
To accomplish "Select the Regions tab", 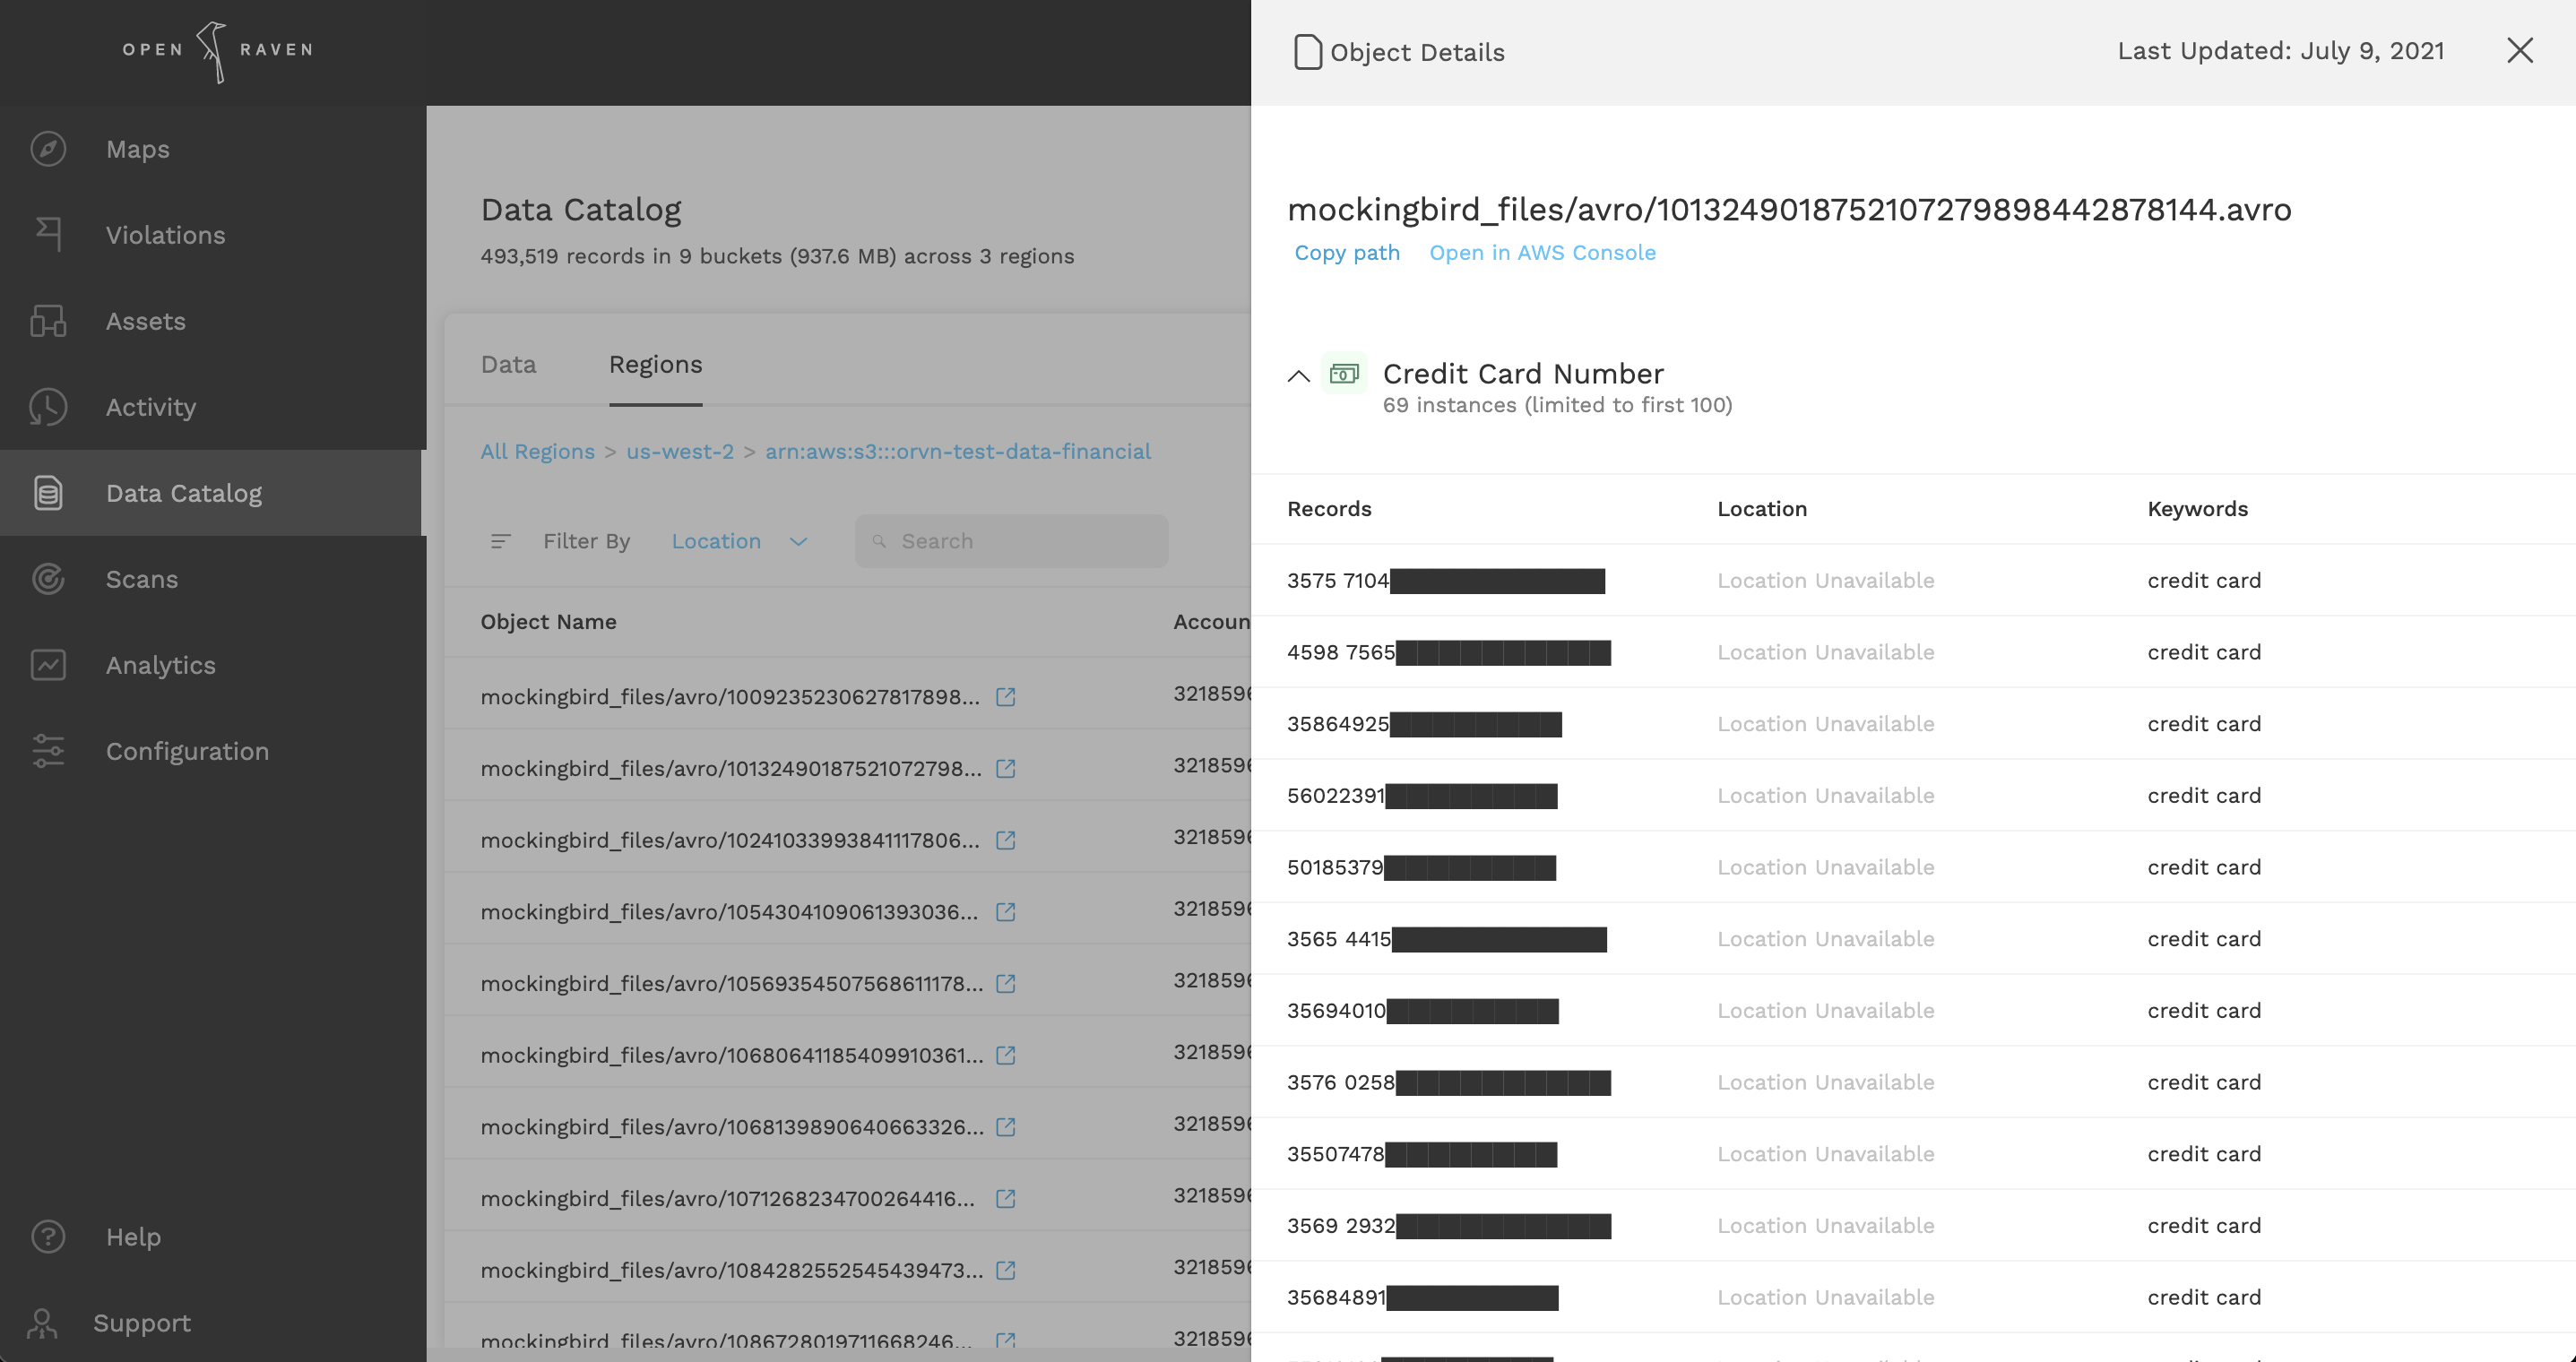I will point(655,364).
